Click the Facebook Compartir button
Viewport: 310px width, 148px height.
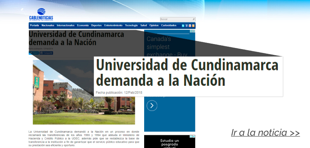[x=46, y=53]
